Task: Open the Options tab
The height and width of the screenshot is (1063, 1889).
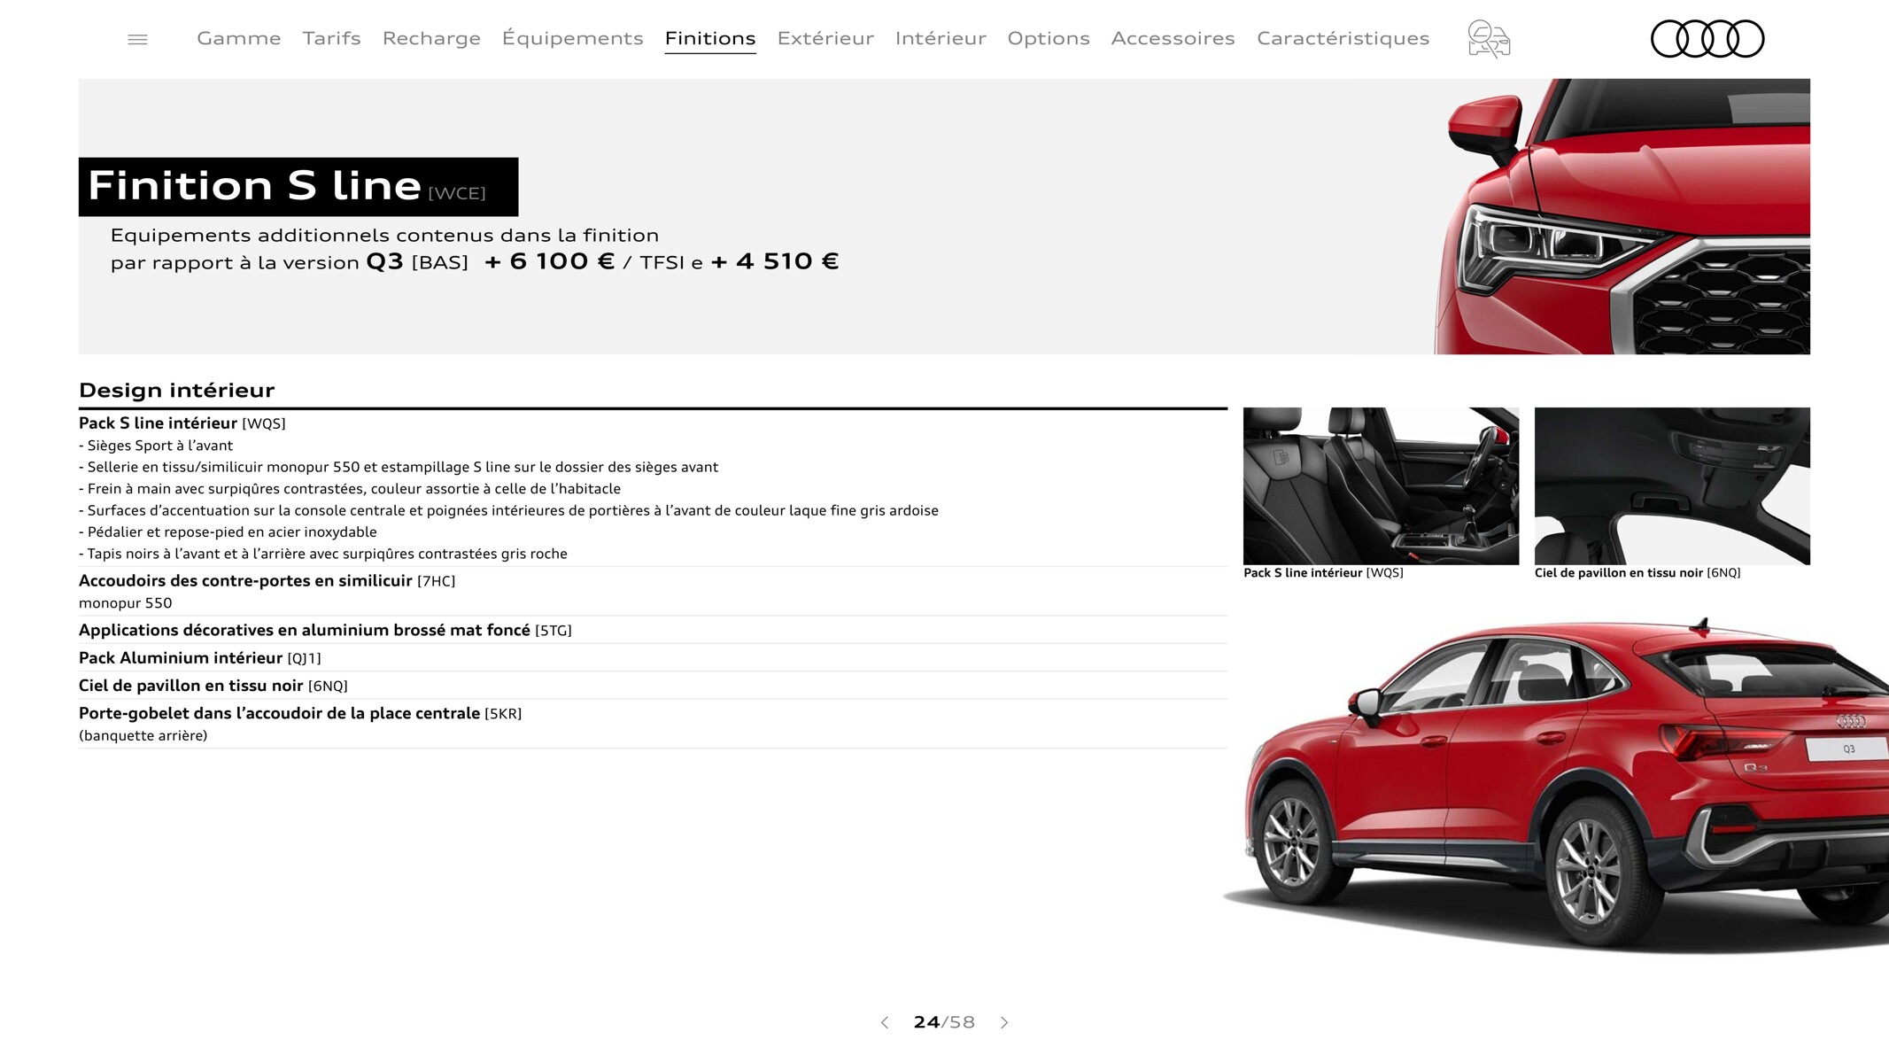Action: point(1049,38)
